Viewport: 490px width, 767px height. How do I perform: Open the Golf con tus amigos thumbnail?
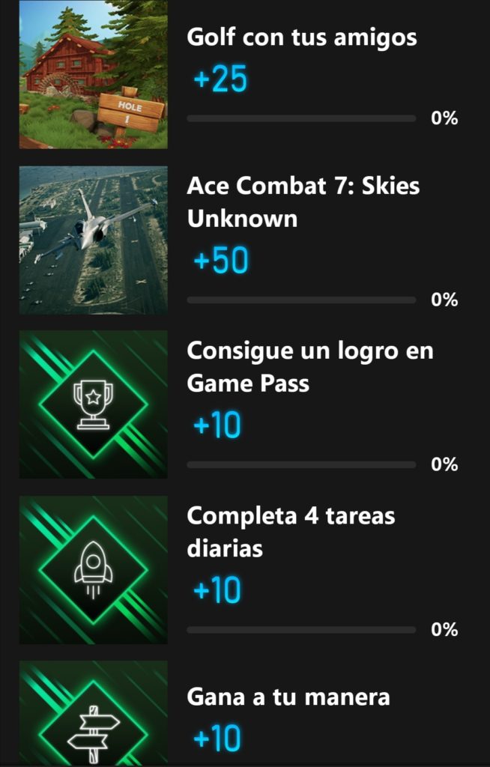[x=93, y=75]
